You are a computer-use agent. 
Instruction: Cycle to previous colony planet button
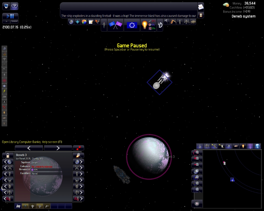click(x=8, y=162)
